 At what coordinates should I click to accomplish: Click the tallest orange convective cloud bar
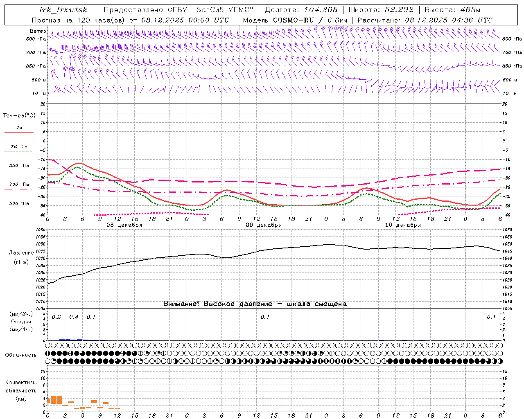click(x=56, y=400)
